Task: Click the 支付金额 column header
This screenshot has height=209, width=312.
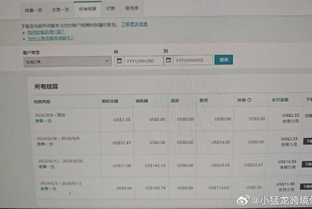Action: tap(280, 100)
